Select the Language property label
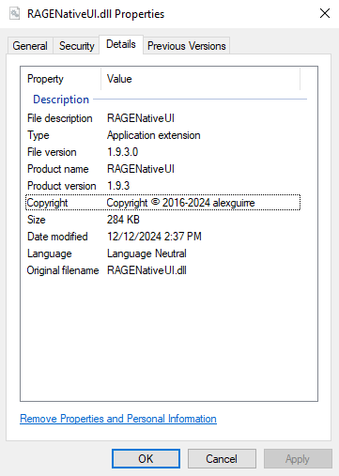Viewport: 339px width, 476px height. (x=50, y=253)
